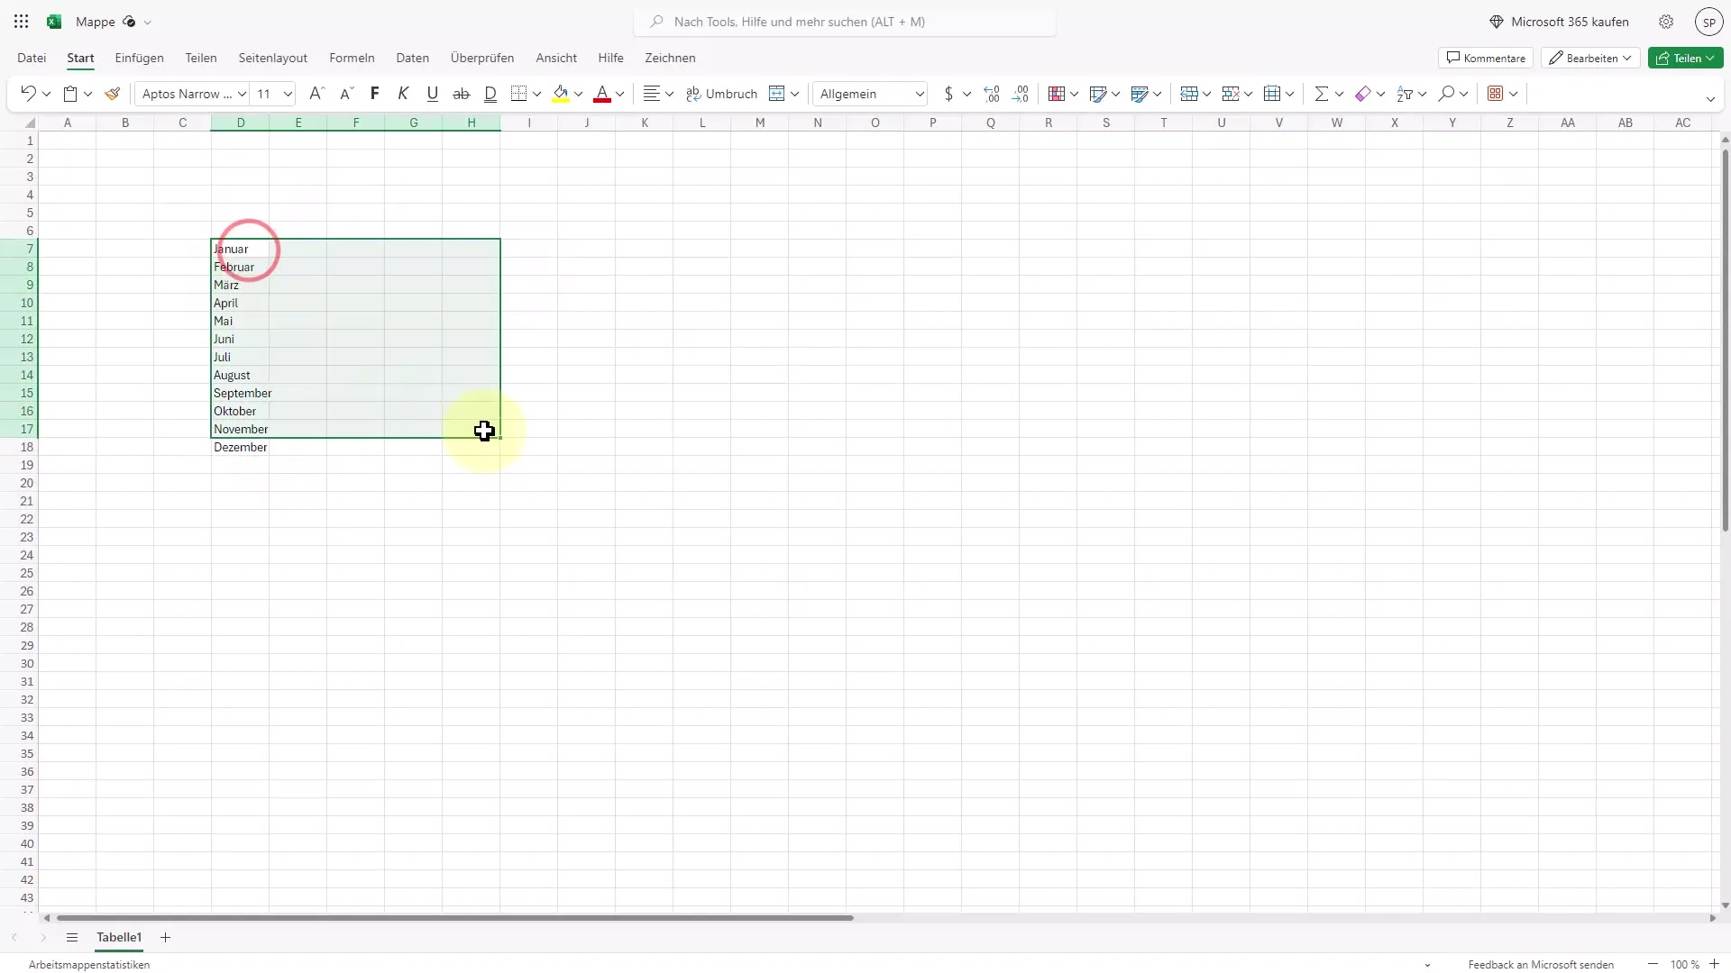Click the conditional formatting icon
Screen dimensions: 1731x973
[x=1056, y=93]
